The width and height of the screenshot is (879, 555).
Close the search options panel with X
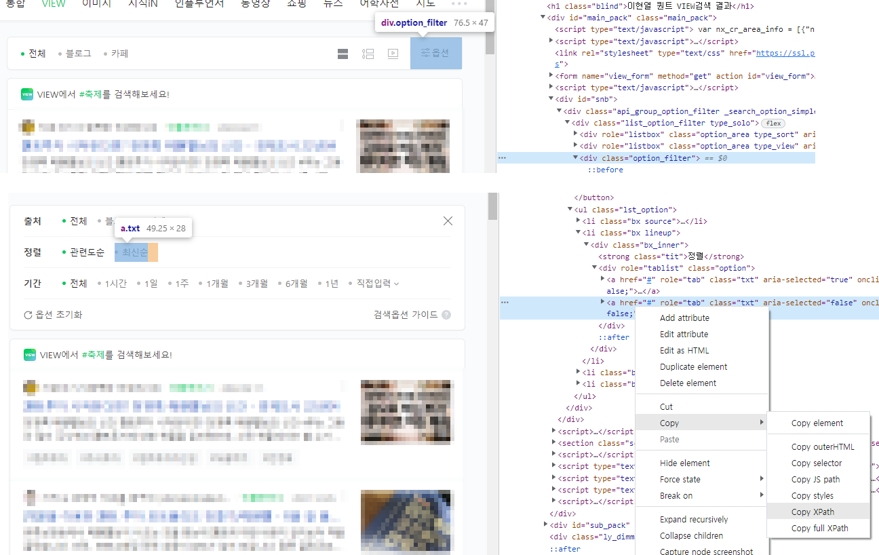coord(448,221)
